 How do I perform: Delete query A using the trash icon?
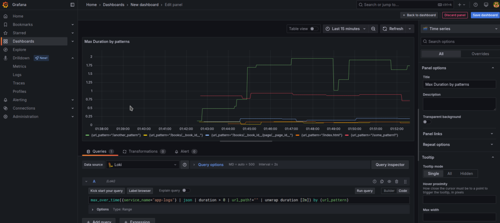click(x=397, y=181)
